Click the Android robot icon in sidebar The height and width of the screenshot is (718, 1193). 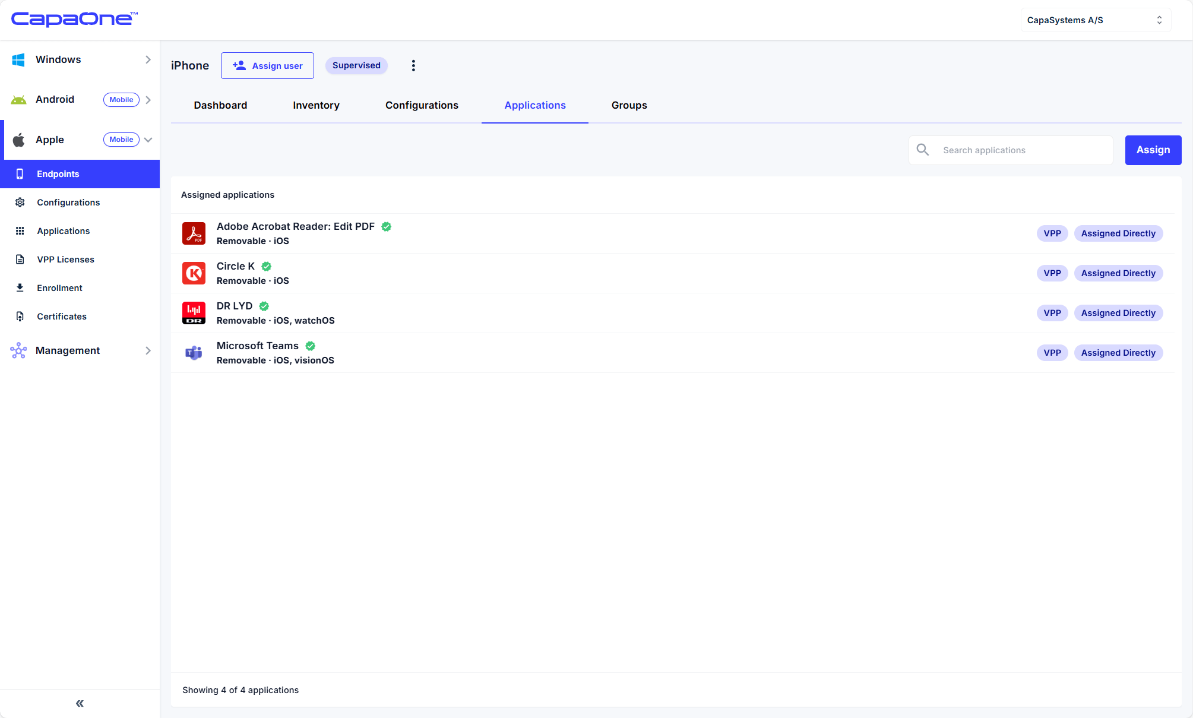pyautogui.click(x=18, y=100)
